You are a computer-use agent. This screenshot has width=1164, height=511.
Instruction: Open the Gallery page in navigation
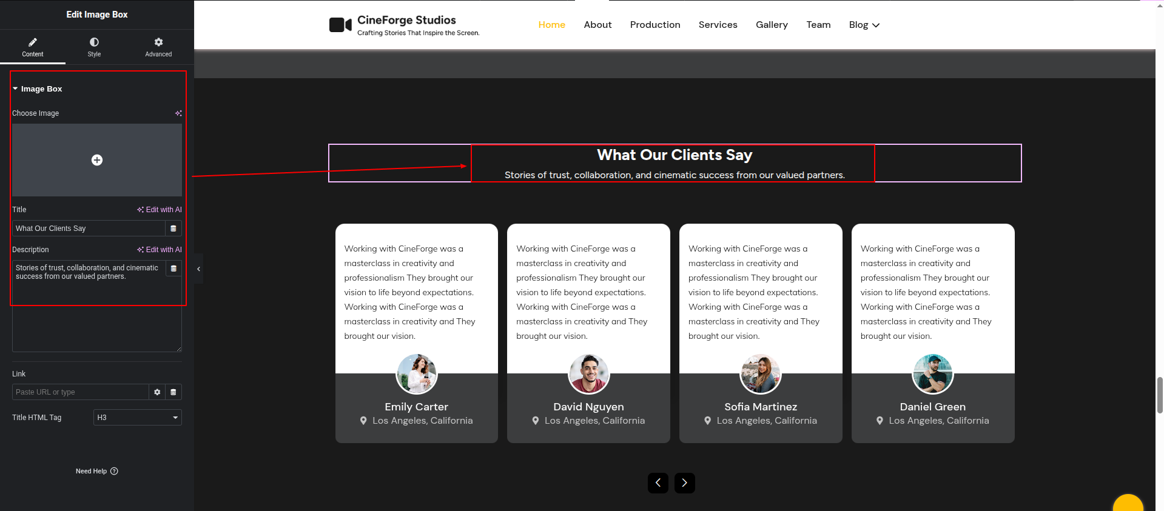[x=772, y=25]
